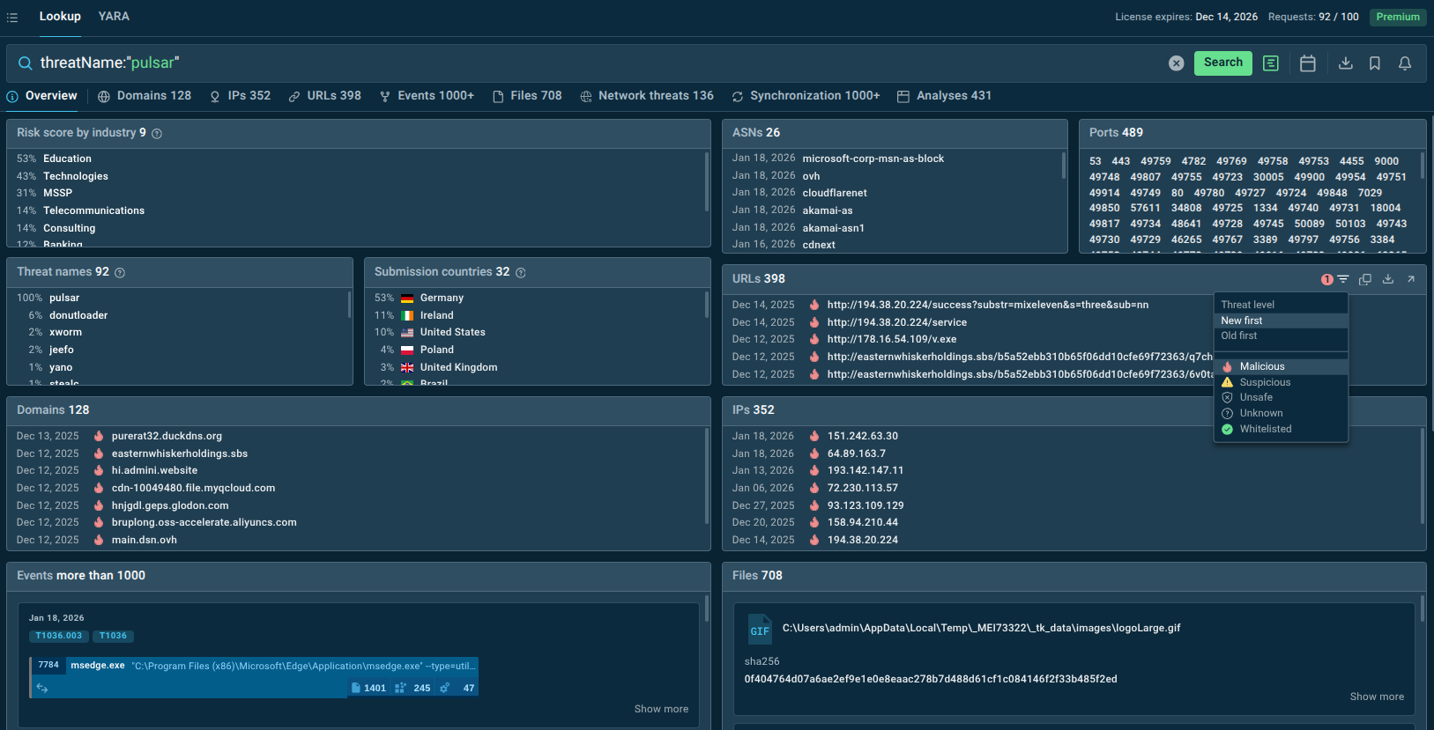The width and height of the screenshot is (1434, 730).
Task: Click the bookmark icon in the search bar
Action: 1374,63
